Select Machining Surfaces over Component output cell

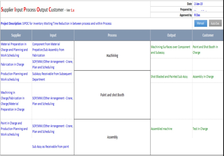click(171, 50)
